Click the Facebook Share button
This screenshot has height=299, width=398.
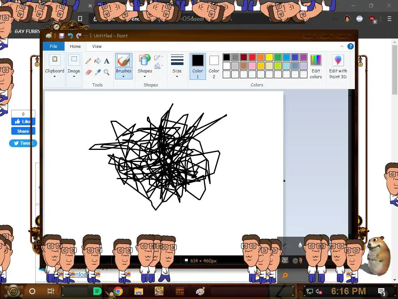(x=23, y=131)
